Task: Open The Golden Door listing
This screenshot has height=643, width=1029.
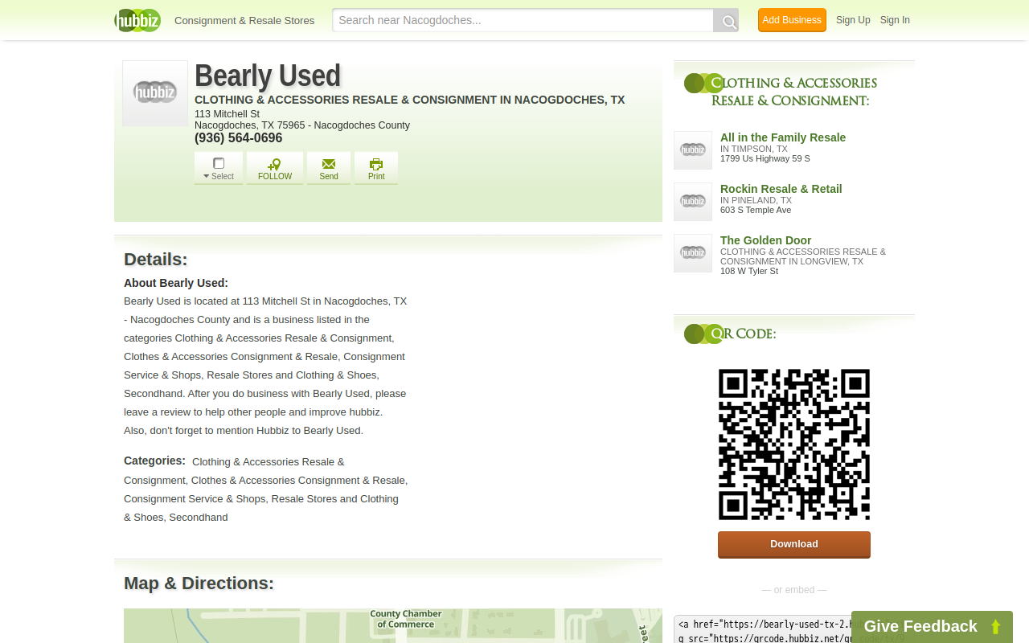Action: [766, 240]
